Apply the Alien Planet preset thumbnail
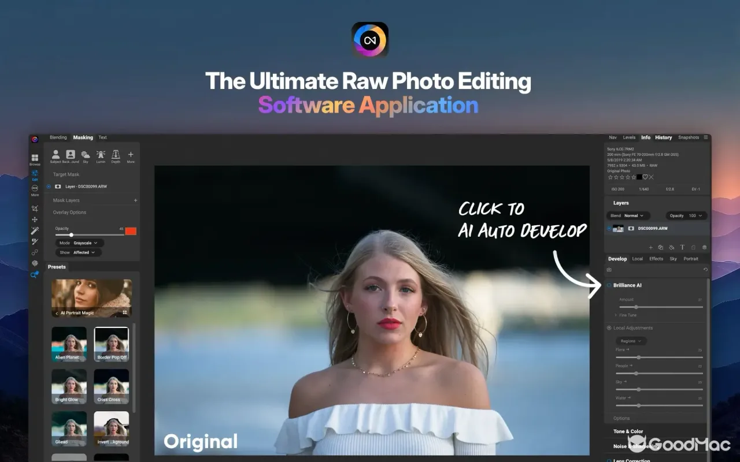This screenshot has height=462, width=740. [x=69, y=344]
